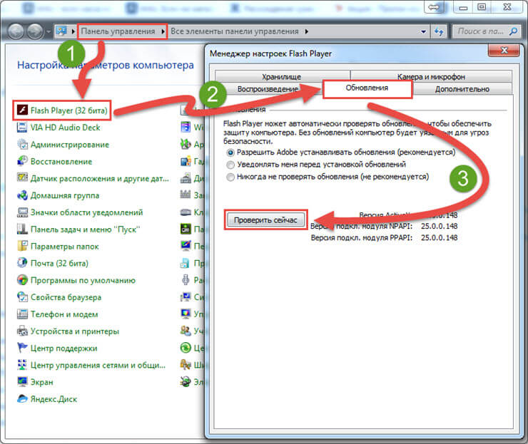Screen dimensions: 528x444
Task: Switch to the Обновления tab
Action: coord(367,88)
